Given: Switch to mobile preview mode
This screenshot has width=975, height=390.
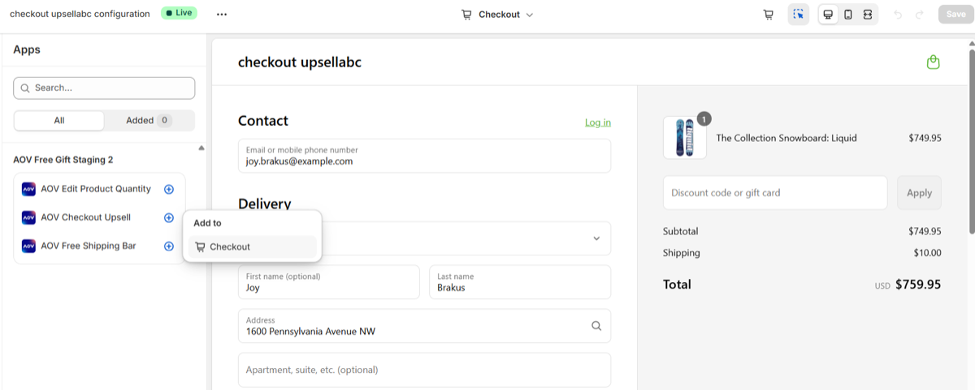Looking at the screenshot, I should pos(848,15).
